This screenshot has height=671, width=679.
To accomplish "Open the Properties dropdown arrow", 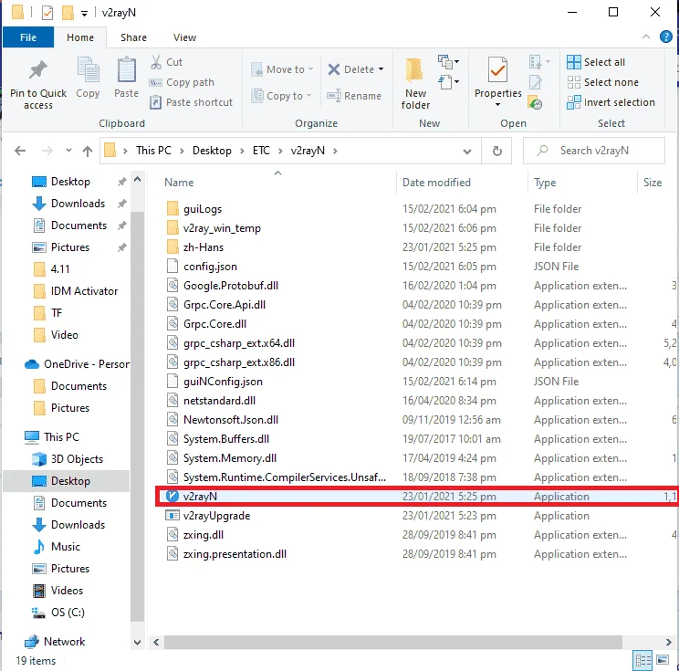I will [x=497, y=104].
